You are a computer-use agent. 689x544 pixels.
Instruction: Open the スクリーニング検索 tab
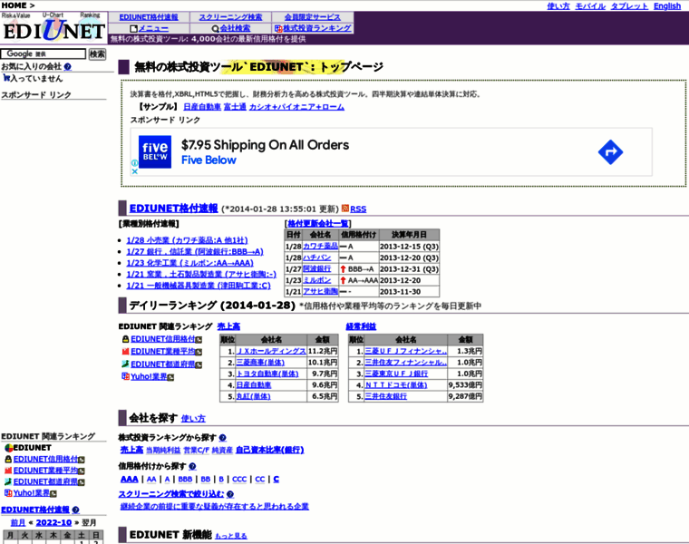tap(230, 17)
